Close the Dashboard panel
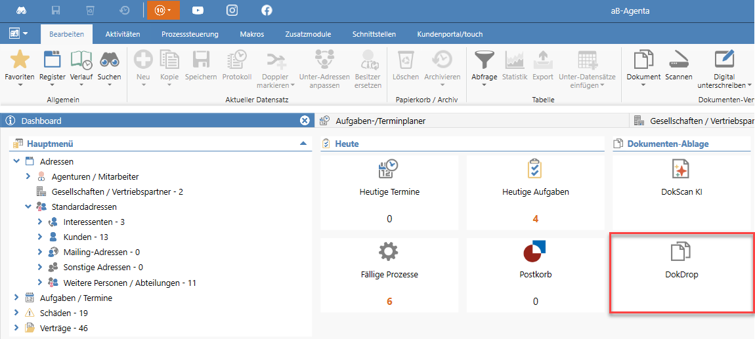 coord(305,121)
